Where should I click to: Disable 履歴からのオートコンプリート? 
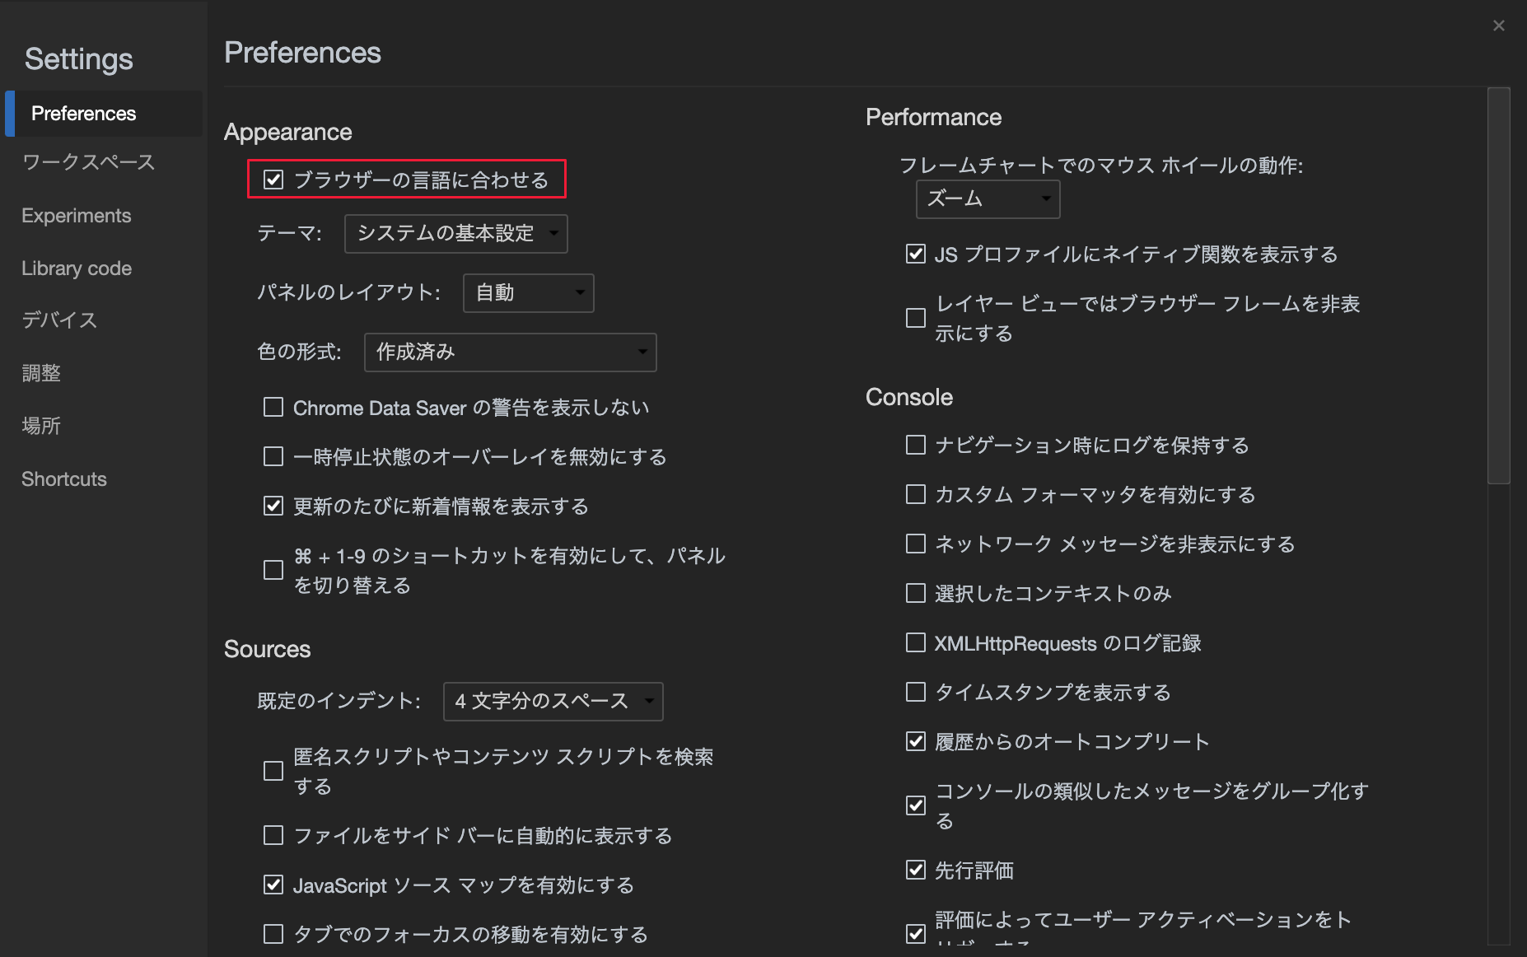click(x=915, y=741)
